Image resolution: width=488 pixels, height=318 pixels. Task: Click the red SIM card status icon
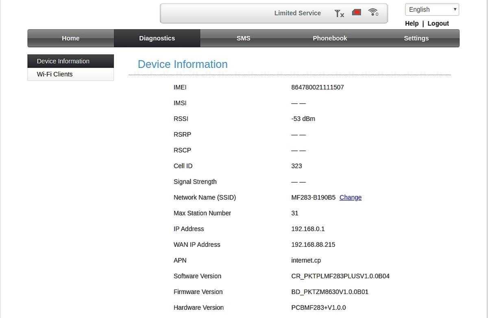click(356, 13)
